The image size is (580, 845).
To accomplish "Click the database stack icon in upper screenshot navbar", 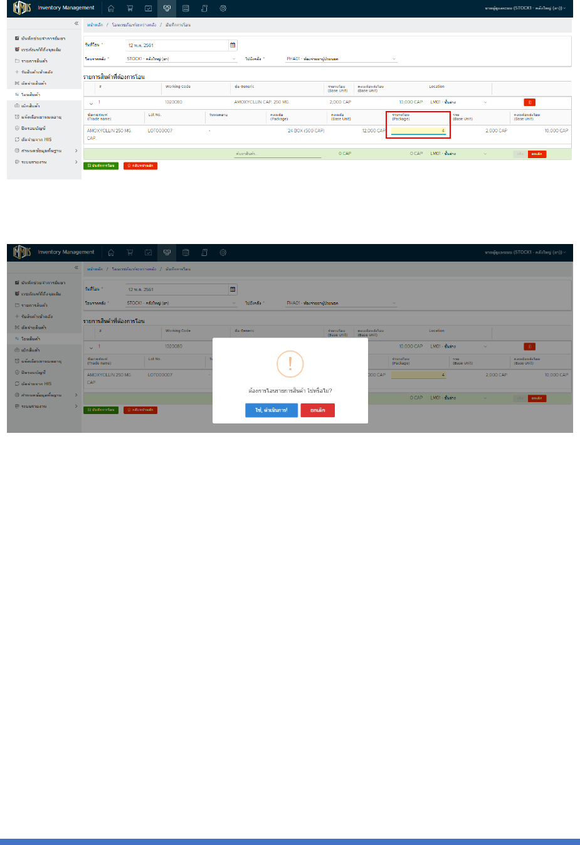I will coord(186,8).
